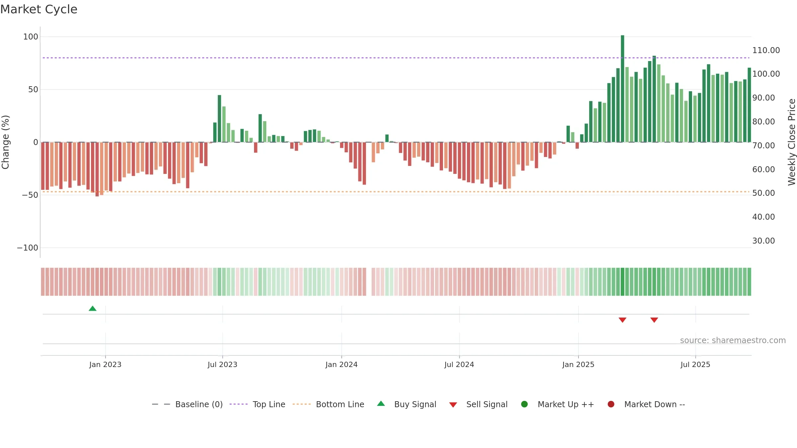Click the Jul 2024 axis label
Image resolution: width=797 pixels, height=448 pixels.
459,365
